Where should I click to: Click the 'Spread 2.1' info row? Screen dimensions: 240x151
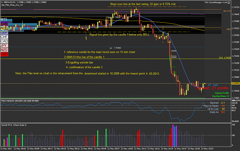(x=217, y=103)
